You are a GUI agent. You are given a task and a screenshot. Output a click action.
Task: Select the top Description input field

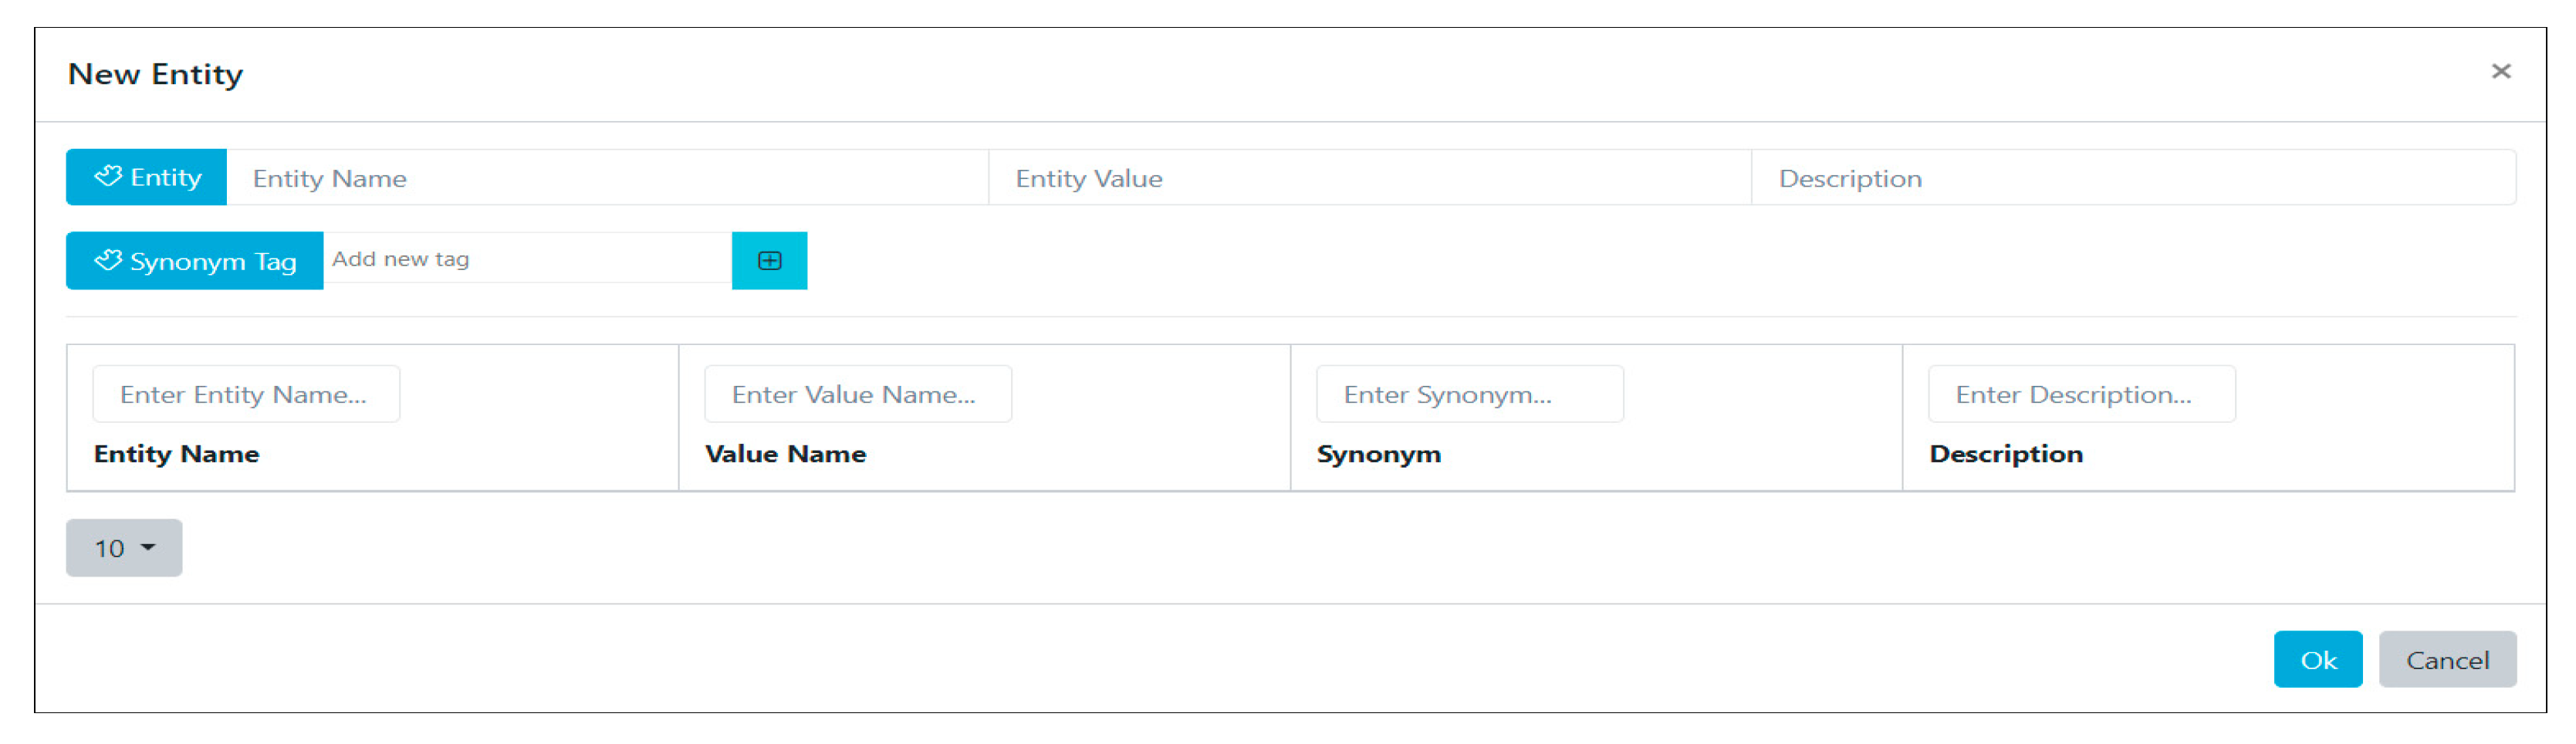pos(2132,178)
